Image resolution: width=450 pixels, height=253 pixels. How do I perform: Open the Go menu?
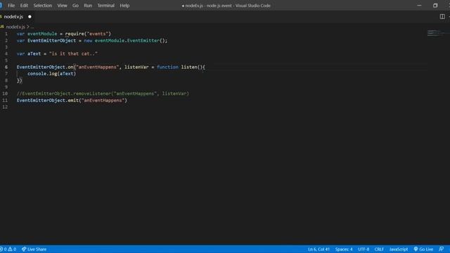pos(75,6)
